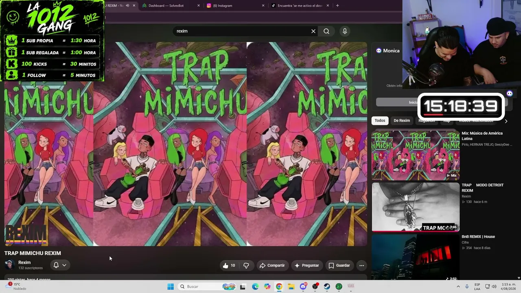The width and height of the screenshot is (521, 293).
Task: Open the notification bell dropdown for Rexim
Action: click(x=60, y=265)
